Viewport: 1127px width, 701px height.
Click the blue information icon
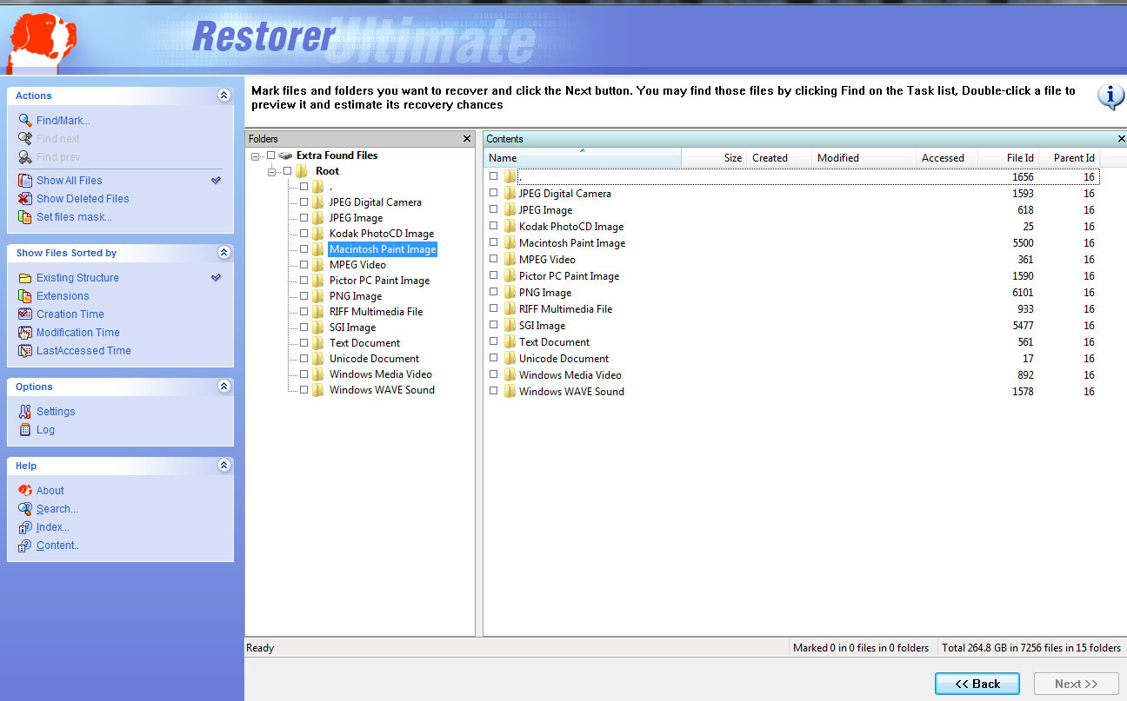(x=1110, y=96)
